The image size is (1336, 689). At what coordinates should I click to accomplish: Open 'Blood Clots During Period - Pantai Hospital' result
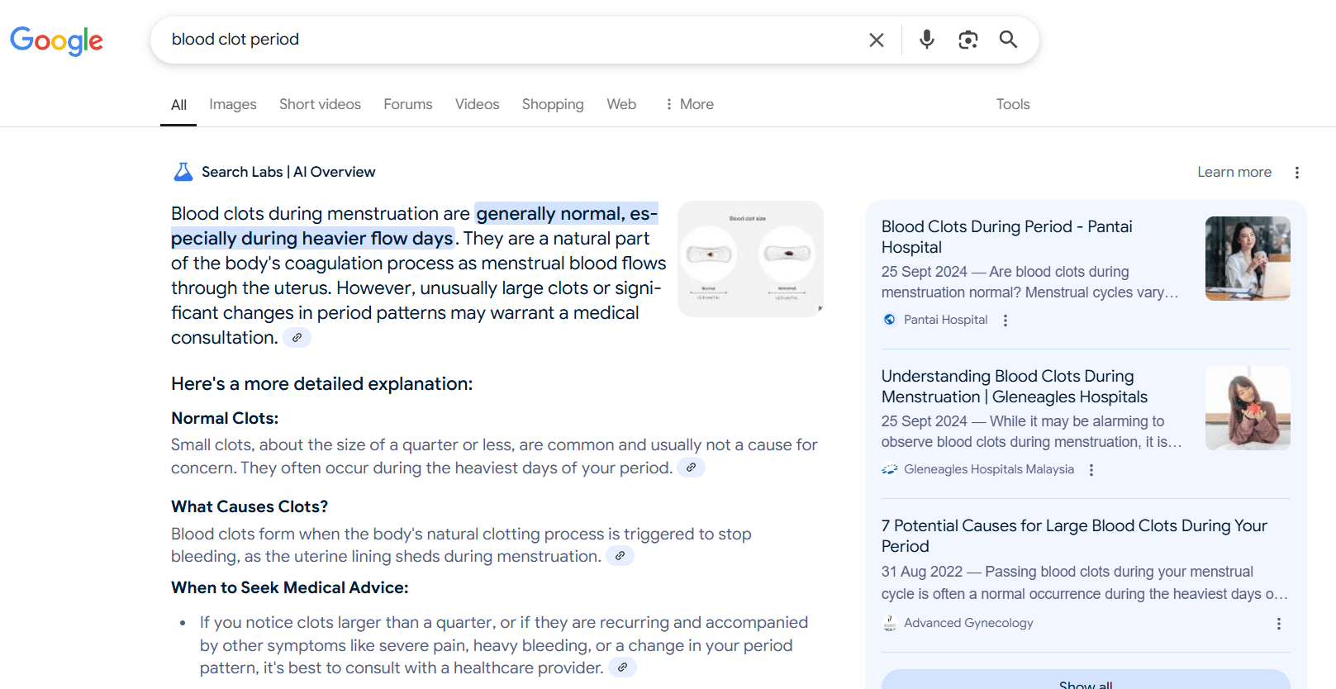point(1006,237)
